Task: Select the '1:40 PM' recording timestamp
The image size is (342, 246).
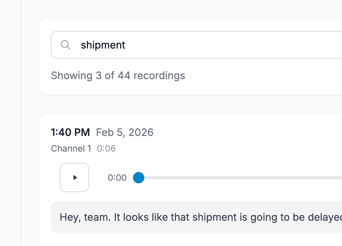Action: [70, 132]
